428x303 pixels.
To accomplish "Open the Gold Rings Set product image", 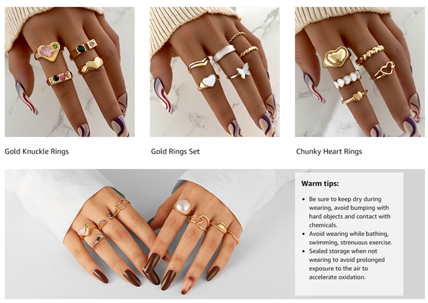I will point(215,72).
